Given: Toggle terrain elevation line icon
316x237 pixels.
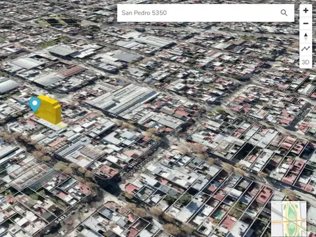Looking at the screenshot, I should (x=305, y=49).
